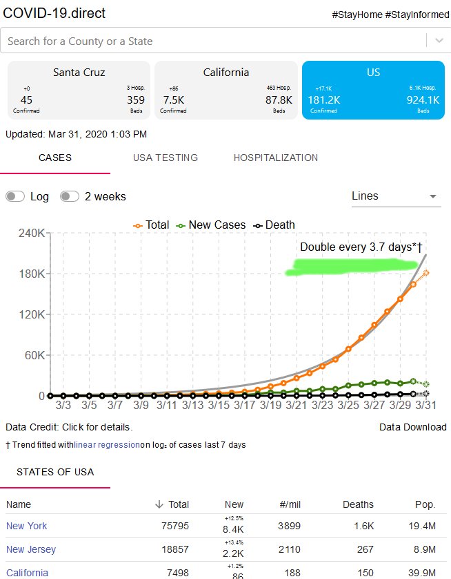The height and width of the screenshot is (579, 451).
Task: Enable the 2 weeks toggle
Action: tap(70, 196)
